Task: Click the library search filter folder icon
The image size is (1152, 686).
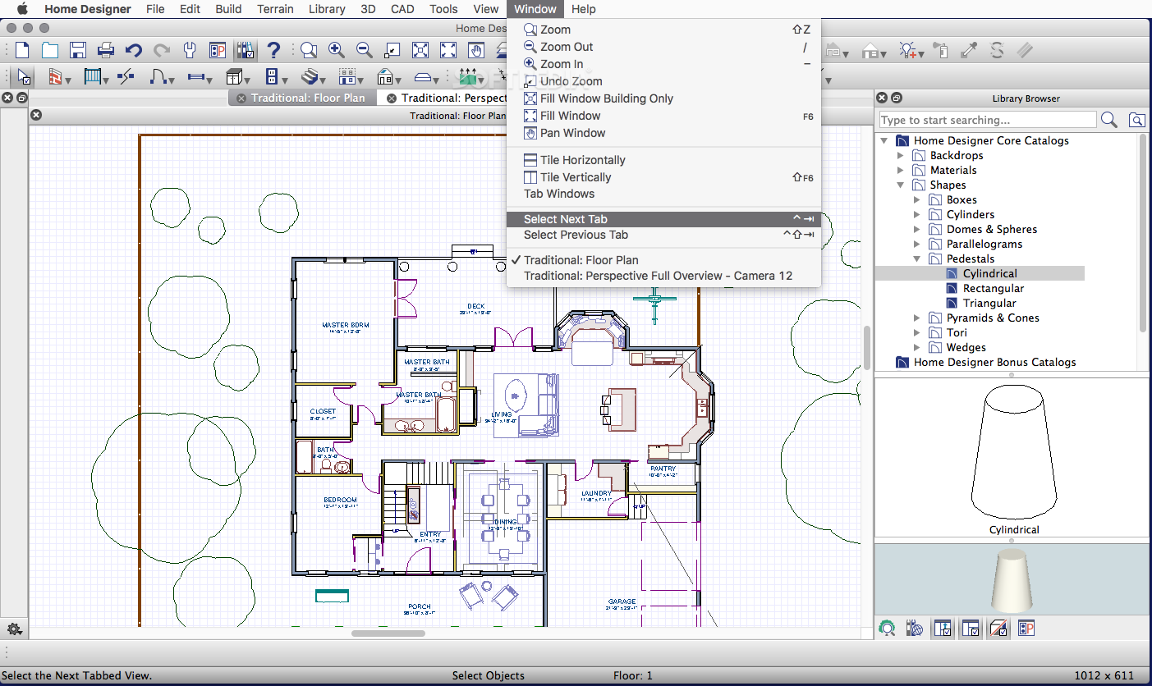Action: (1136, 120)
